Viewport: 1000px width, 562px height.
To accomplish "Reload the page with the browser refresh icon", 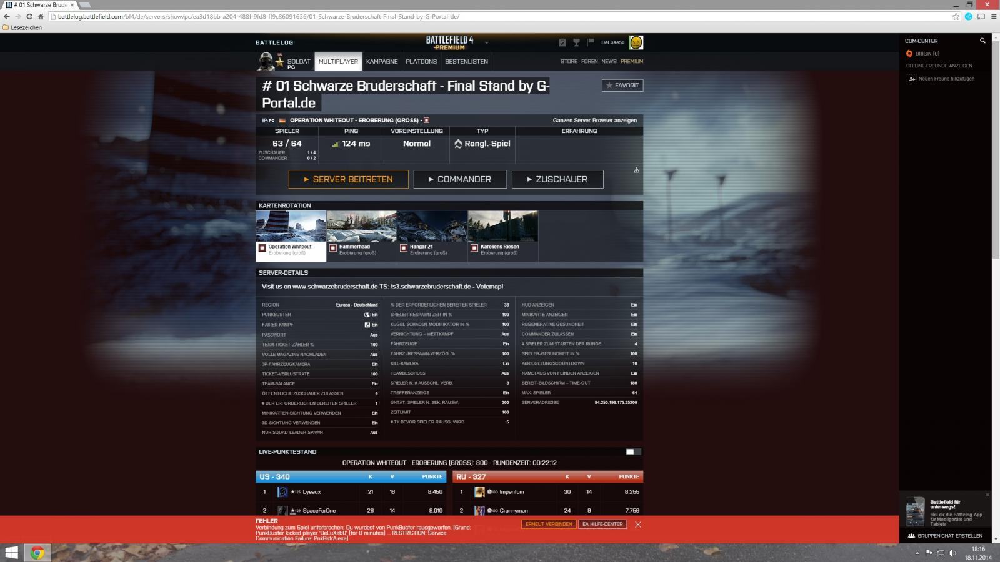I will 29,16.
